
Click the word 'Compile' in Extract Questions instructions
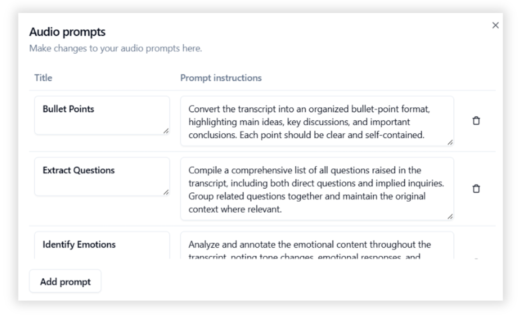pyautogui.click(x=202, y=170)
